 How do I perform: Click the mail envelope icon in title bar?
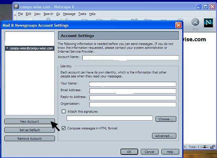(16, 7)
